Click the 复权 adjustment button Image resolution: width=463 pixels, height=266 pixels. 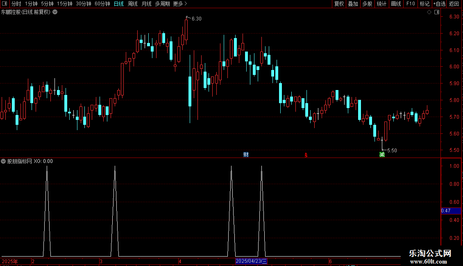[339, 4]
